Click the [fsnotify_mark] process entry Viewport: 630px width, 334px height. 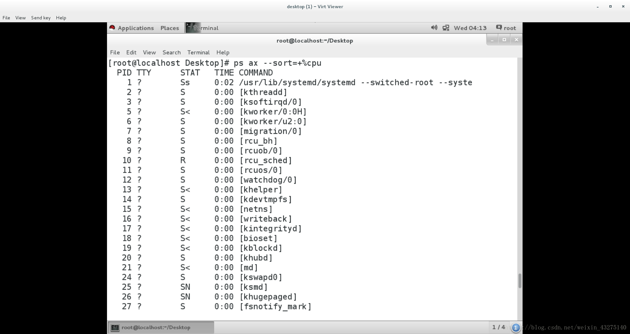276,306
